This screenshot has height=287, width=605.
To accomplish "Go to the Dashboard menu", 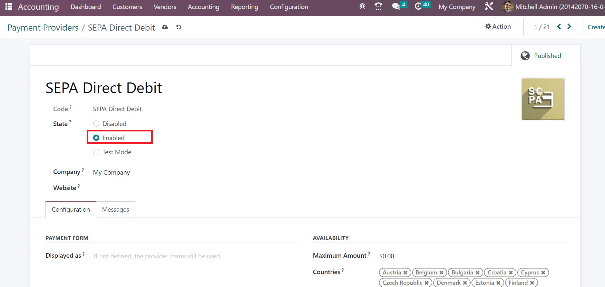I will (x=86, y=7).
